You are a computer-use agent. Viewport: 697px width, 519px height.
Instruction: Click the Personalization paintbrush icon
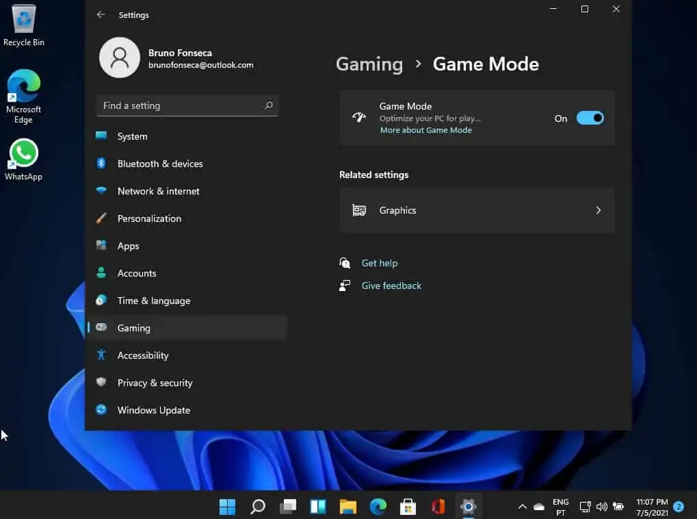pos(101,218)
